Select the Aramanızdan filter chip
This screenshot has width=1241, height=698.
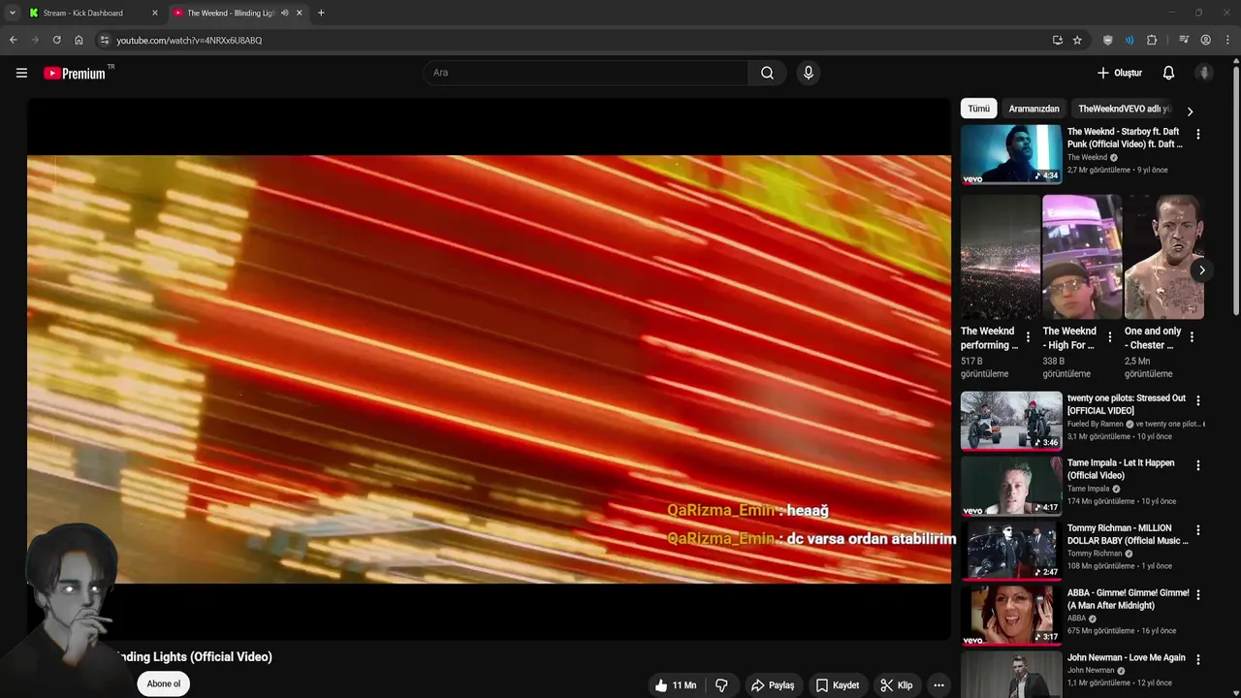pos(1034,109)
